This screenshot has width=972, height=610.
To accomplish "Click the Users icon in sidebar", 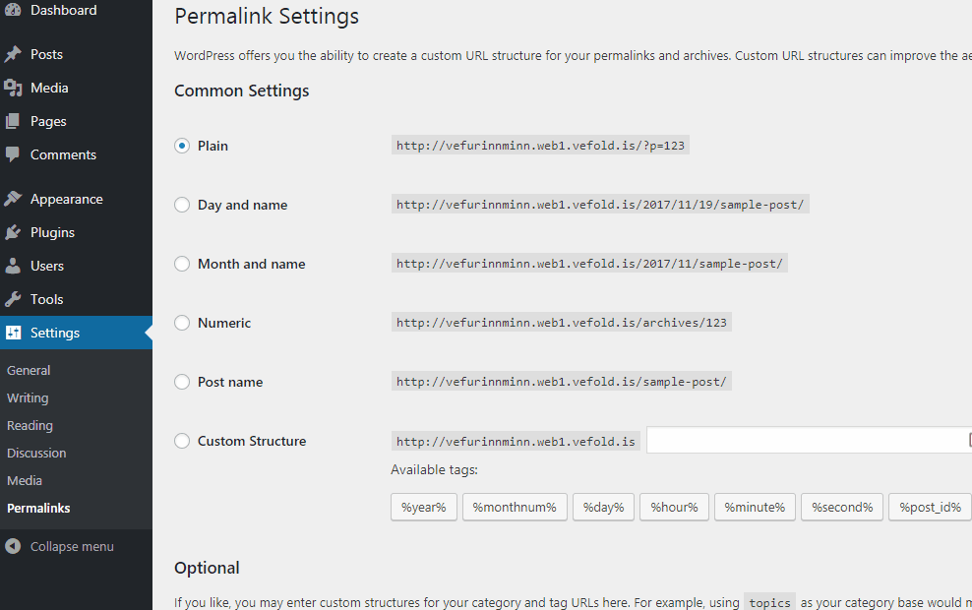I will 12,266.
